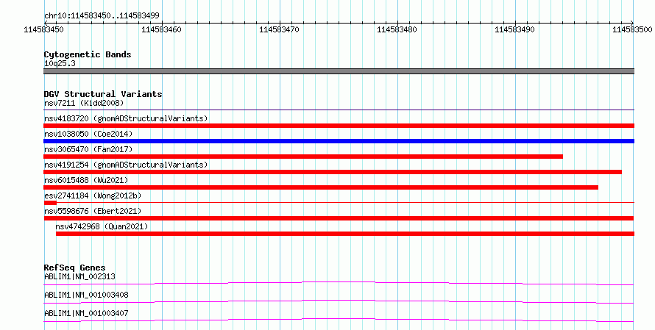Screen dimensions: 655x330
Task: Select variant label esv2741184 (Wong2012b)
Action: (x=93, y=196)
